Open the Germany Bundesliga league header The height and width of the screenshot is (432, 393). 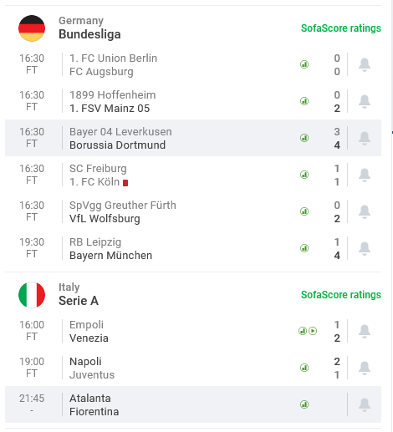pyautogui.click(x=89, y=28)
